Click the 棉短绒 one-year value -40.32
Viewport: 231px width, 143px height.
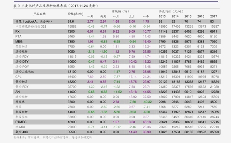point(147,102)
